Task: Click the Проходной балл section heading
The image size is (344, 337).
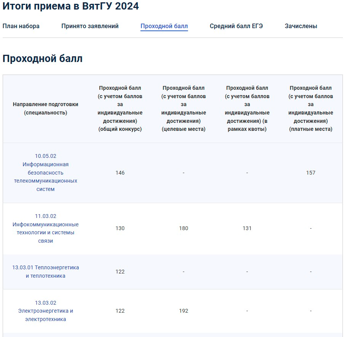Action: (43, 59)
